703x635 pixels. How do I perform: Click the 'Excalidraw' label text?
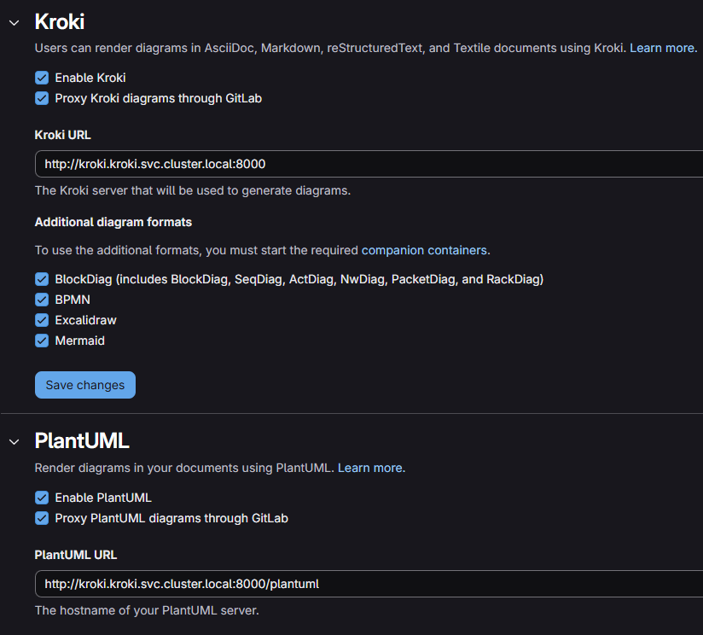(85, 320)
